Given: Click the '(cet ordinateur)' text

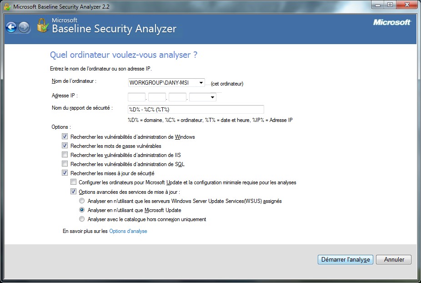Looking at the screenshot, I should (227, 84).
